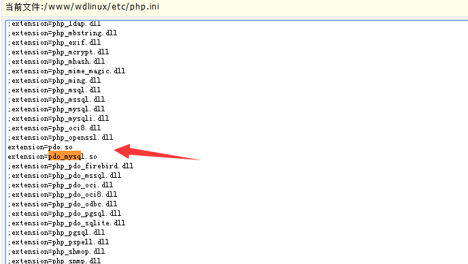Click the extension=pdo.so line
468x264 pixels.
pos(40,147)
